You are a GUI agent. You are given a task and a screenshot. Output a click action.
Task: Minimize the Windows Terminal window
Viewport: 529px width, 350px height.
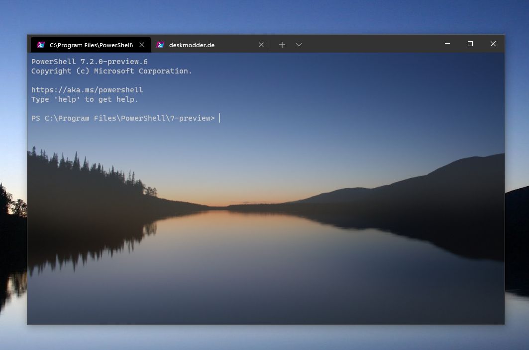(x=447, y=44)
